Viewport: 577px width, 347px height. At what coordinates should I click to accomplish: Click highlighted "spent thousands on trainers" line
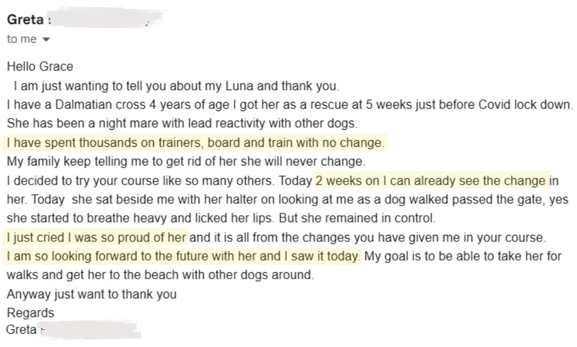pos(195,143)
